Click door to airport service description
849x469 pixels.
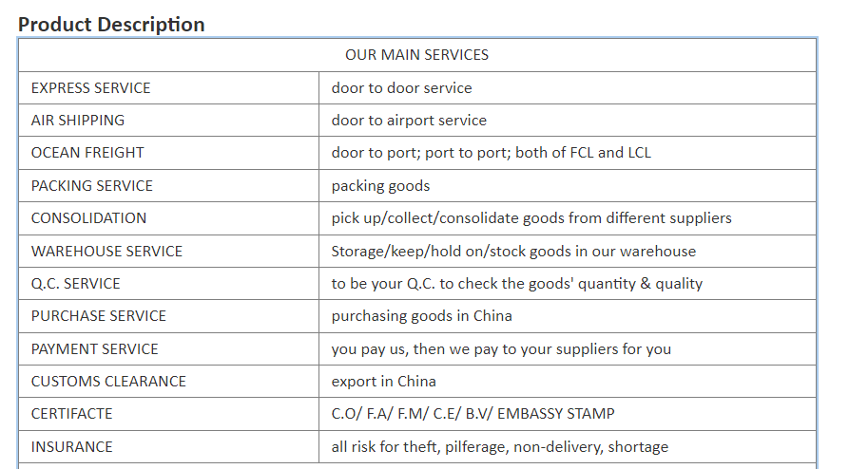[409, 120]
